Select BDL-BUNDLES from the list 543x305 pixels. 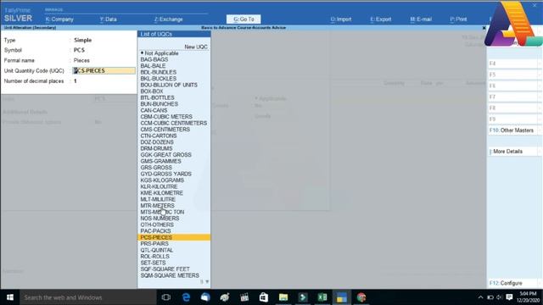pos(159,72)
